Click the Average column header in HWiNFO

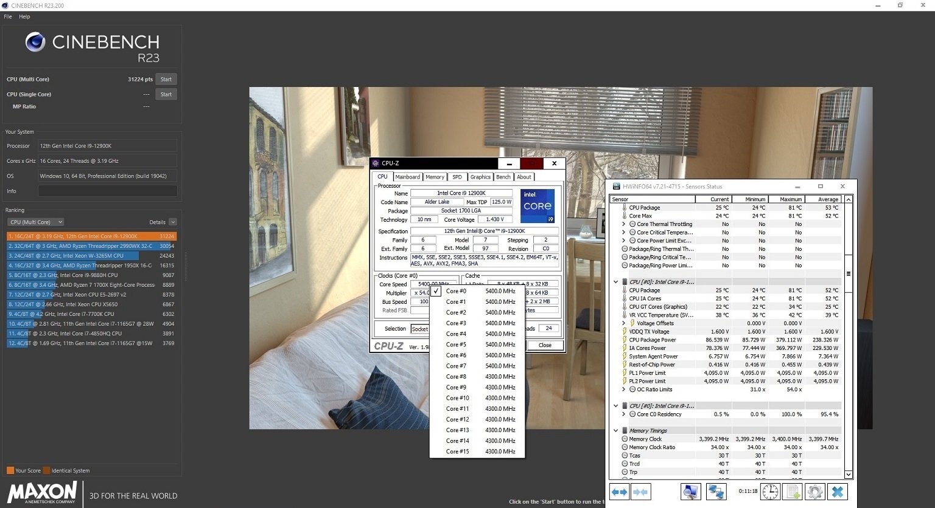coord(823,199)
